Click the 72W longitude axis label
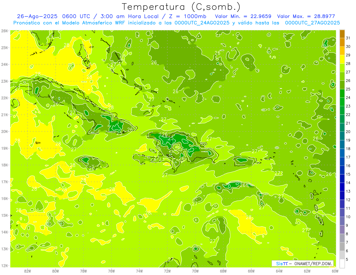356x275 pixels. click(167, 271)
